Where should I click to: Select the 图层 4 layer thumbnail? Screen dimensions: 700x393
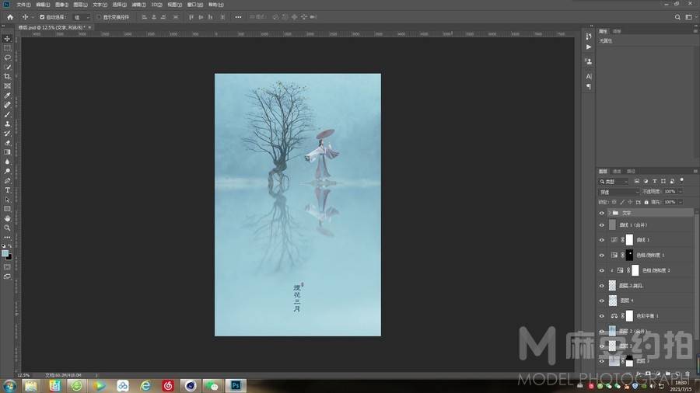[613, 301]
